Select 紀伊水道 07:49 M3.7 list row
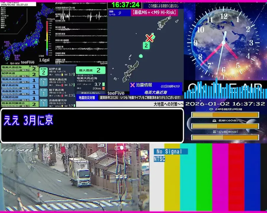267x213 pixels. 20,75
